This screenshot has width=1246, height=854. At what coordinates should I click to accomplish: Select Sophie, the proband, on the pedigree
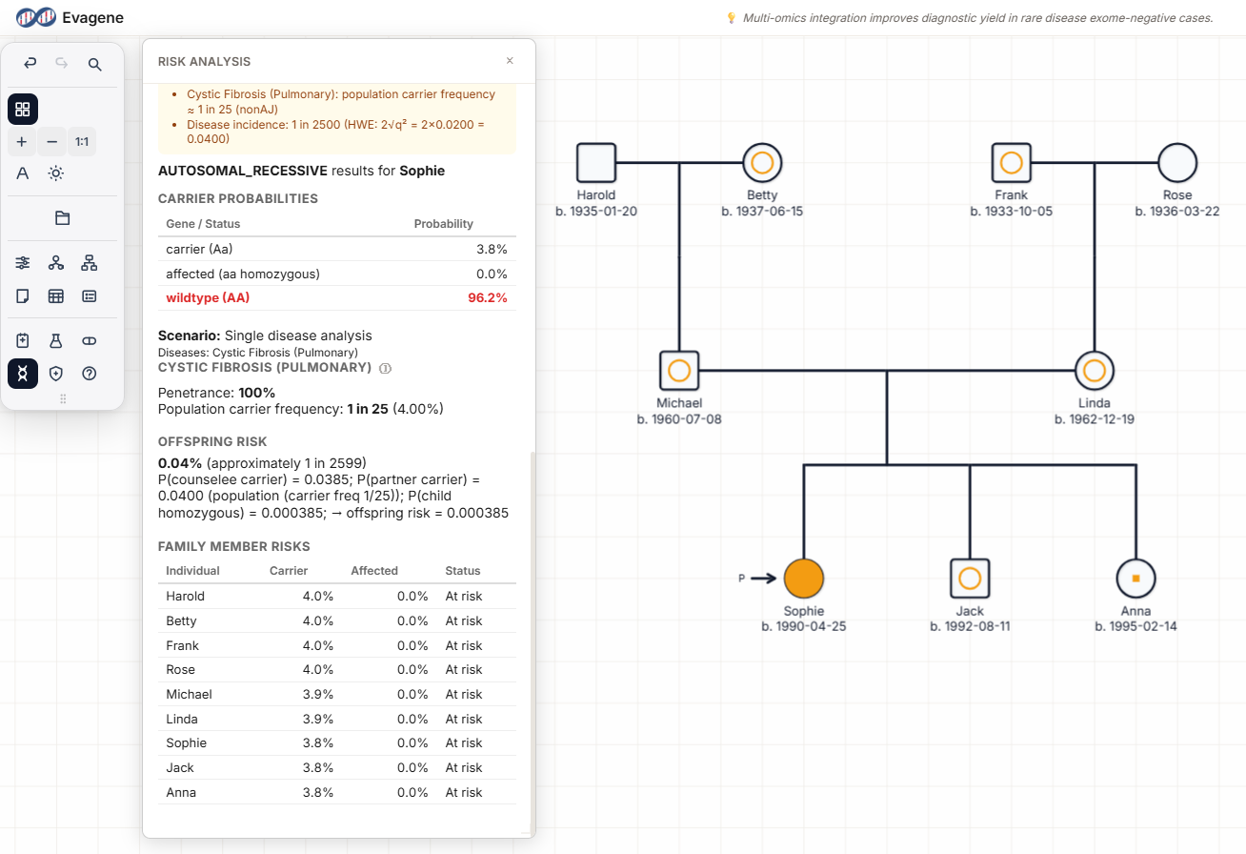point(802,577)
